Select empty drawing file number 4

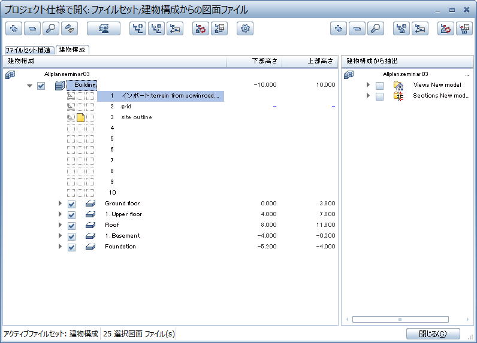112,128
